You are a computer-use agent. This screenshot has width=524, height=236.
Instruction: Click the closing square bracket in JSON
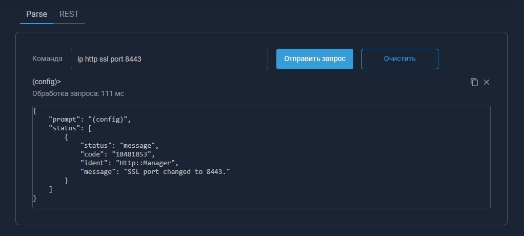point(51,189)
